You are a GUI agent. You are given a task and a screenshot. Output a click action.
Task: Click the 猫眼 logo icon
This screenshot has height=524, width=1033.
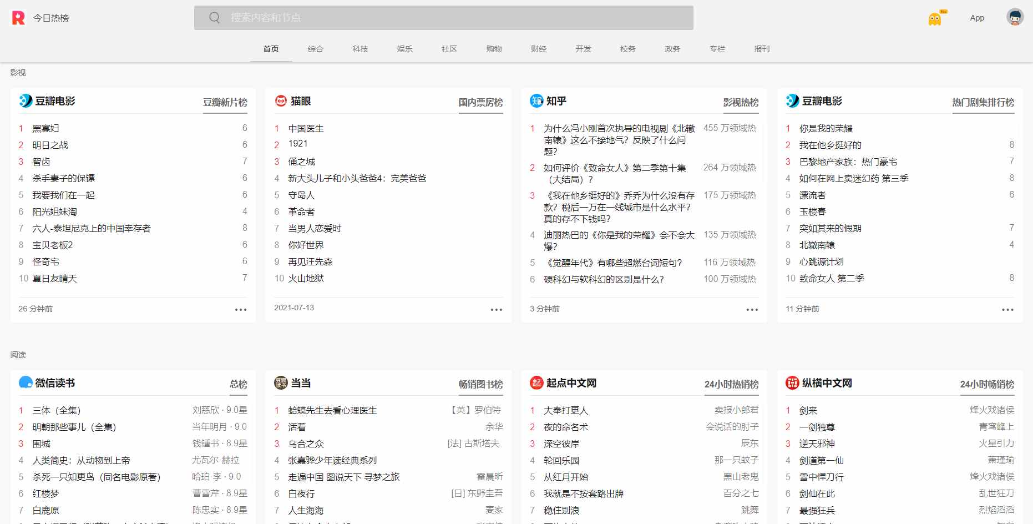point(281,100)
